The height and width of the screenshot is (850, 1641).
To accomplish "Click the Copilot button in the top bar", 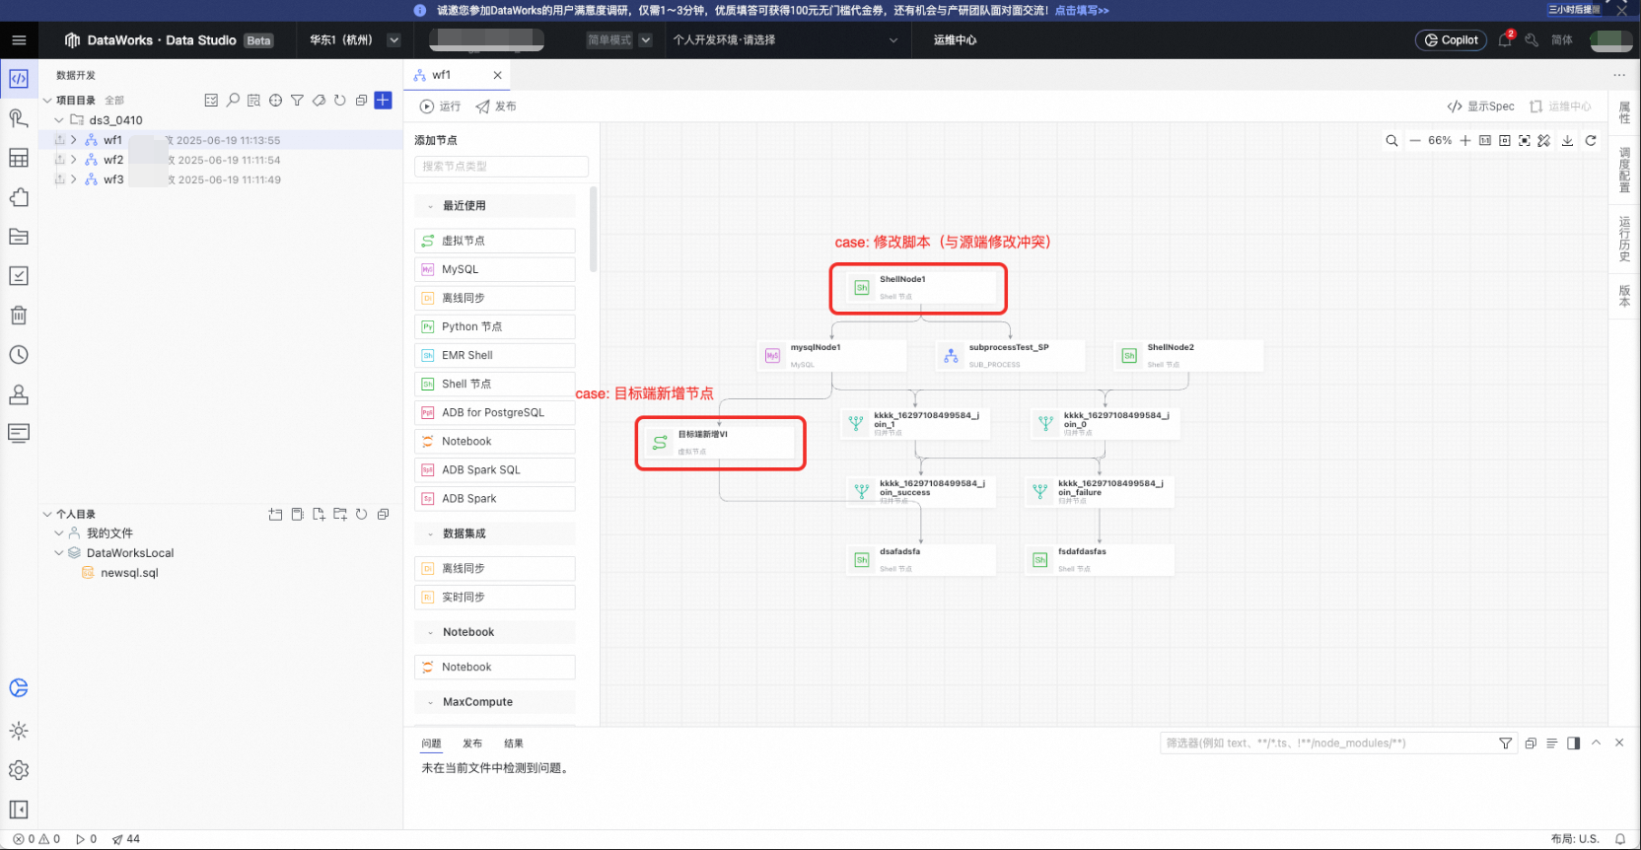I will [x=1451, y=40].
